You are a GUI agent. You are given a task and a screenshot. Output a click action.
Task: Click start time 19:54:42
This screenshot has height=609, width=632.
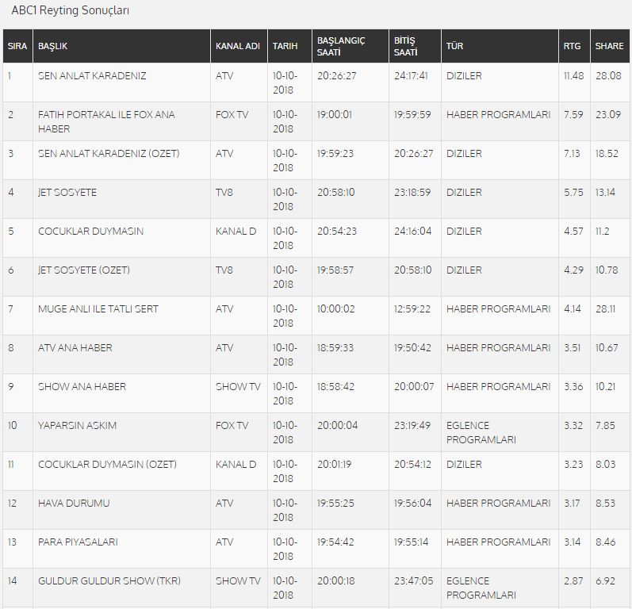coord(335,542)
